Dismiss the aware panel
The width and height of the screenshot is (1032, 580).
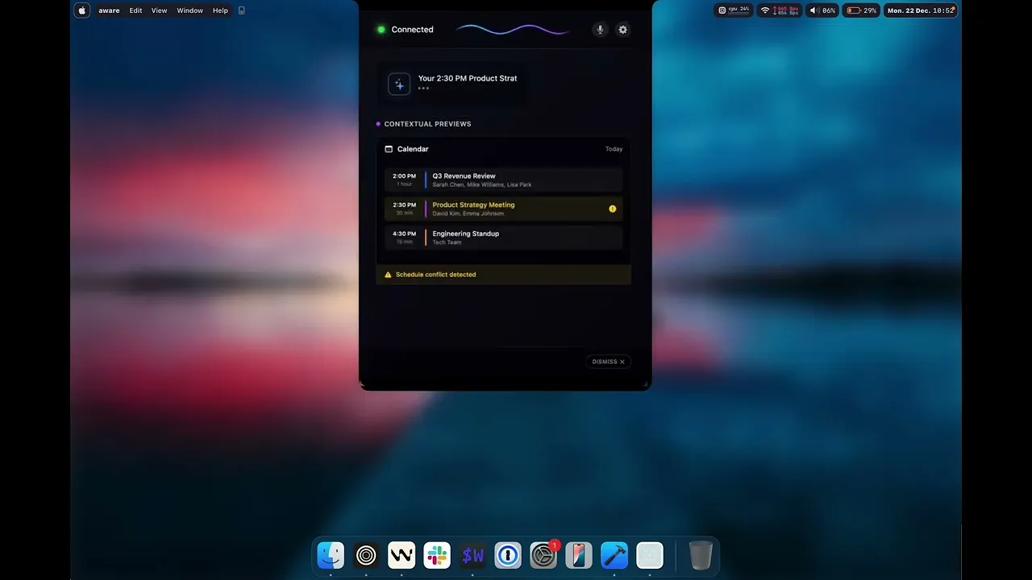click(609, 362)
